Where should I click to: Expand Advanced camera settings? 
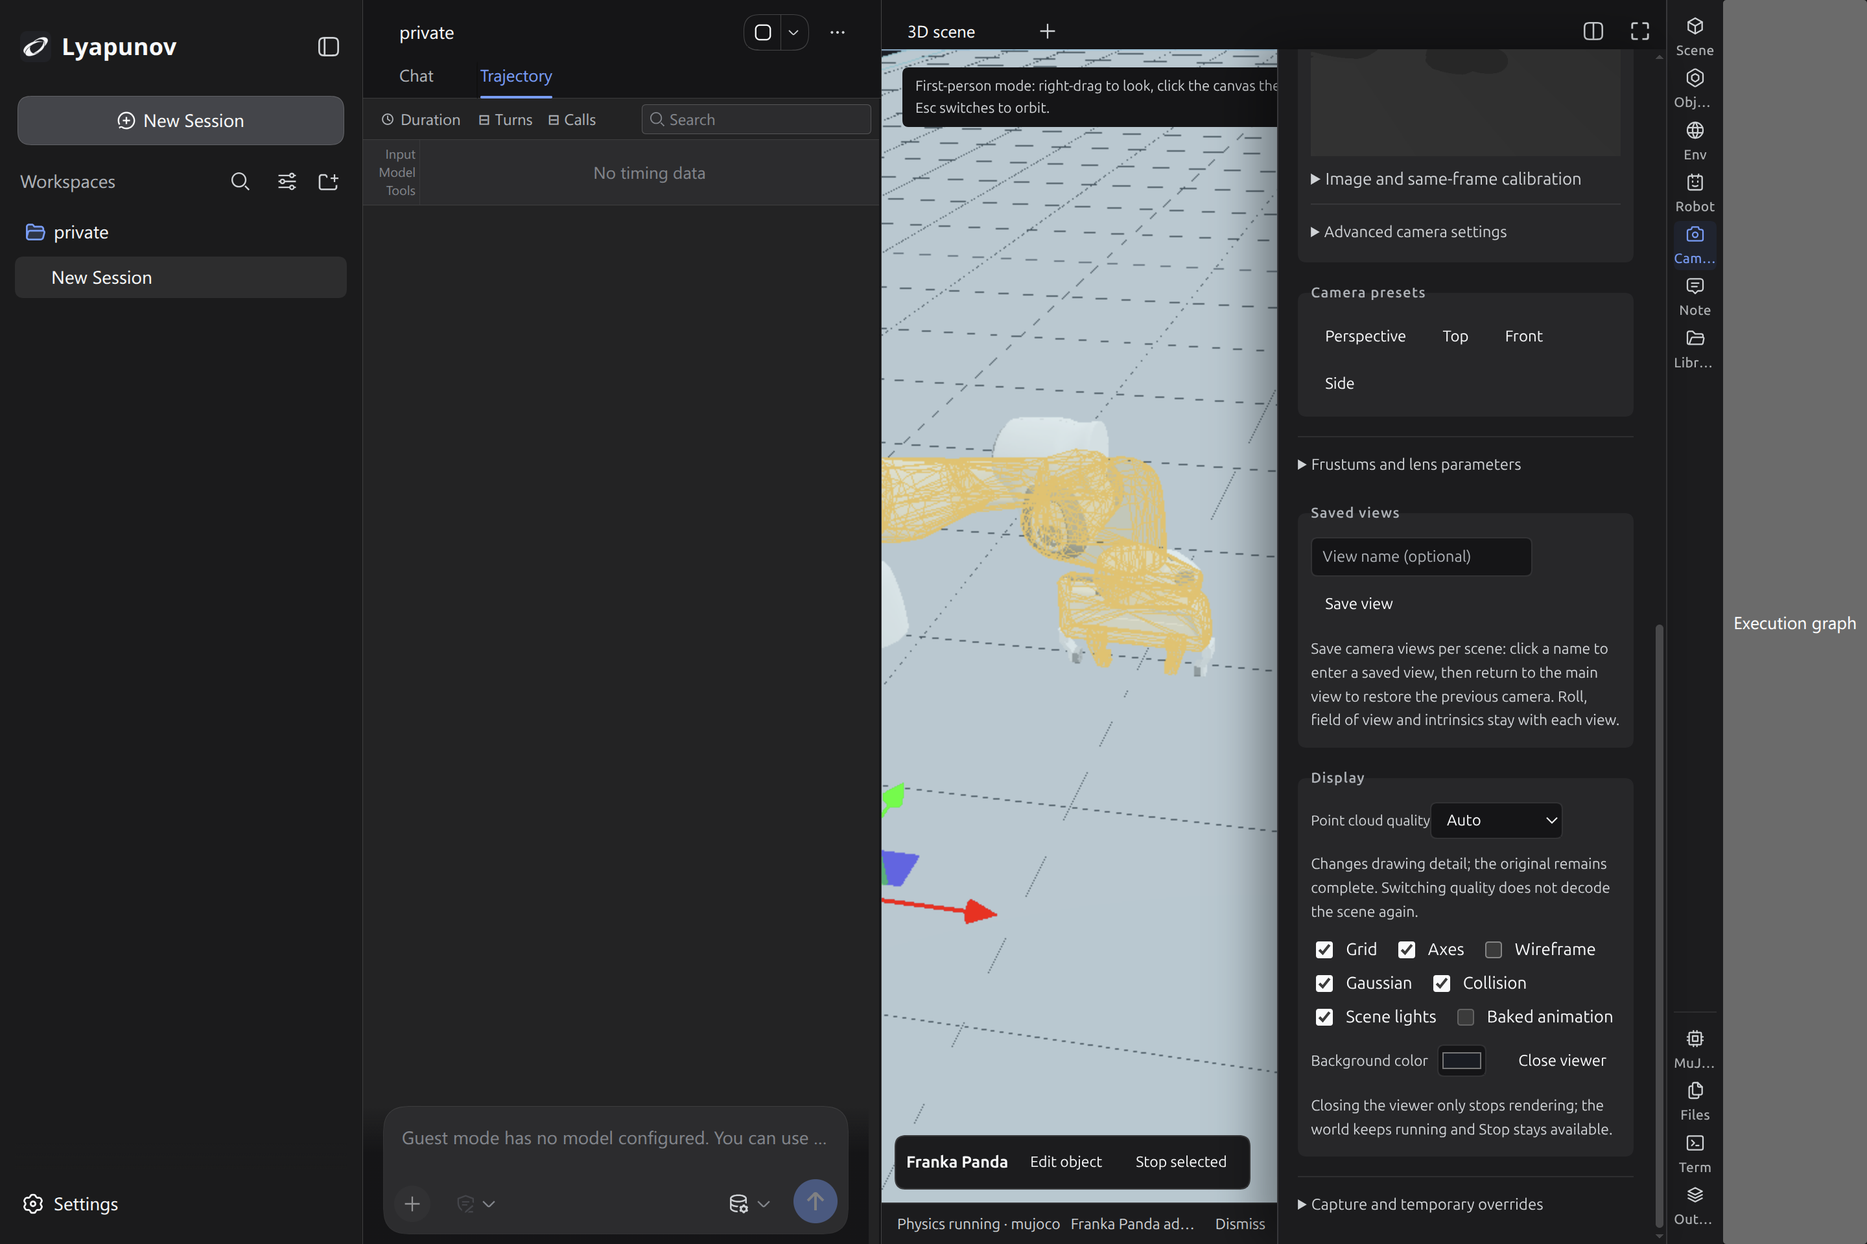(x=1408, y=232)
